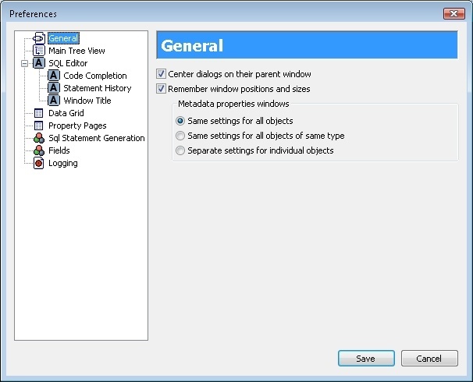Open the Property Pages preferences
This screenshot has width=473, height=382.
pyautogui.click(x=77, y=126)
